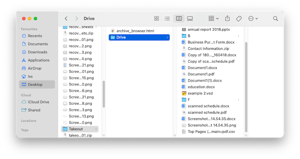Expand folder B with its chevron

click(238, 36)
